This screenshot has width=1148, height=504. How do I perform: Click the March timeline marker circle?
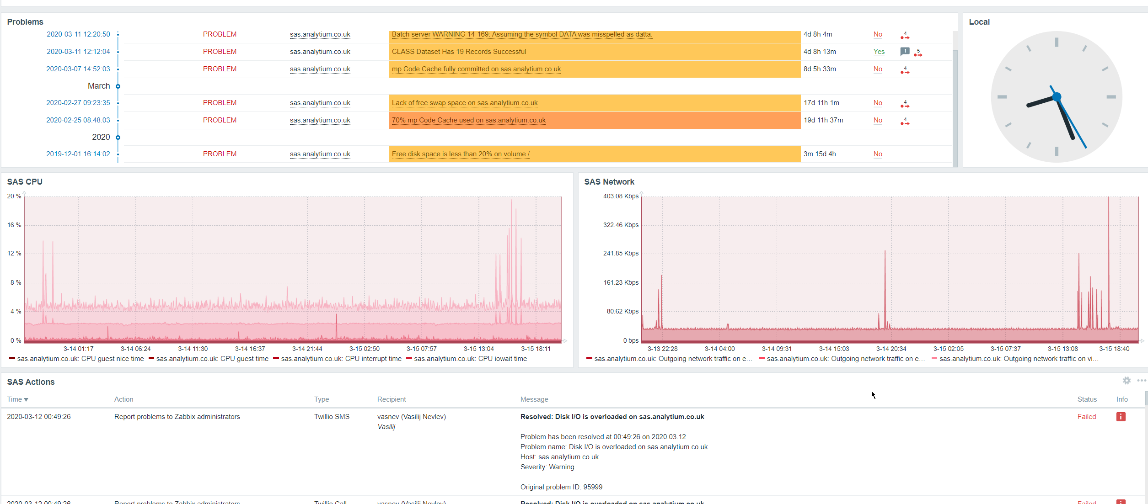point(118,86)
